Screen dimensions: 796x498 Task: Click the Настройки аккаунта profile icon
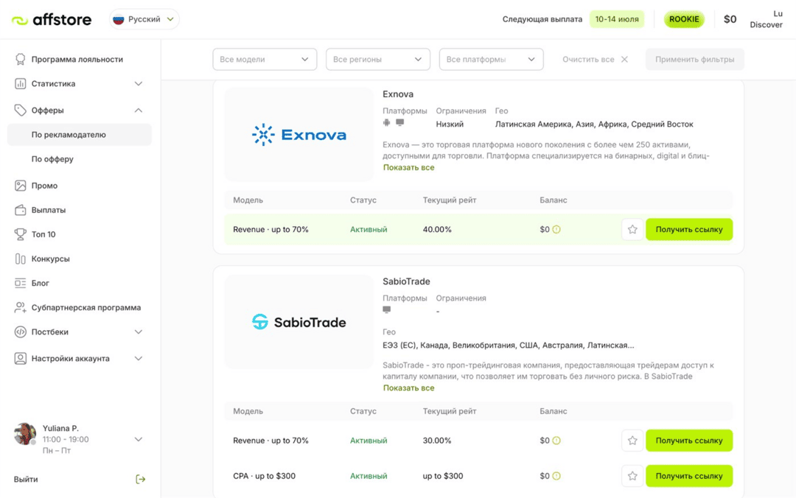coord(21,358)
